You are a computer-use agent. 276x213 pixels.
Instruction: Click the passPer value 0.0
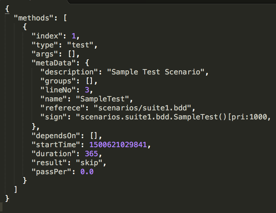pyautogui.click(x=87, y=172)
